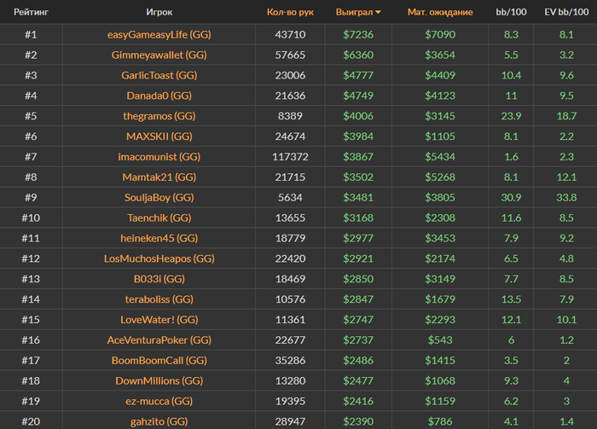Open LosMuchosHeapos (GG) profile
This screenshot has width=597, height=429.
coord(159,258)
